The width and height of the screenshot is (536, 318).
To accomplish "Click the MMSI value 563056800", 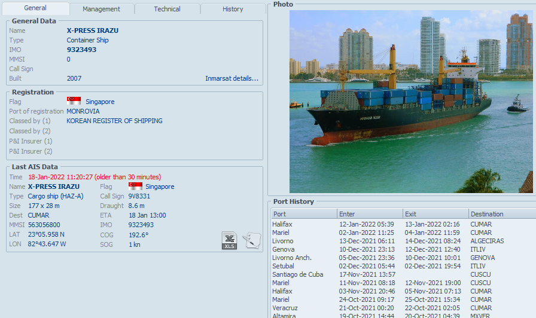I will 44,225.
